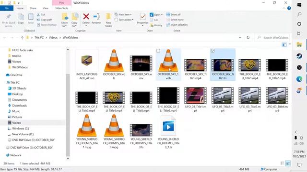The image size is (307, 172).
Task: Create a New folder from ribbon
Action: [108, 20]
